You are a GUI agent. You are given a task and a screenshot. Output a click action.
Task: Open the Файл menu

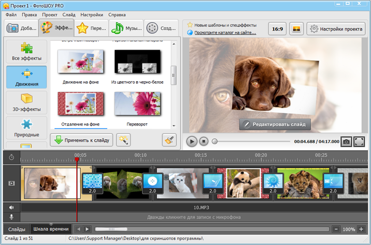11,15
